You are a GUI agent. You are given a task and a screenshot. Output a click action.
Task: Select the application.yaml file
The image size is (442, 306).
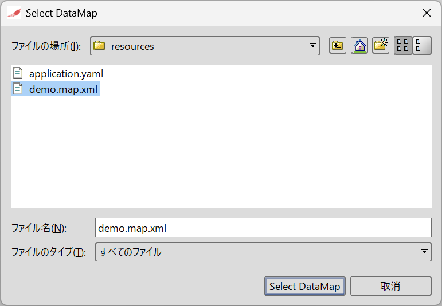click(x=58, y=73)
